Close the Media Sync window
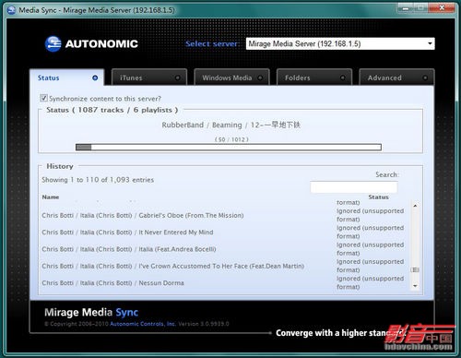This screenshot has height=358, width=461. click(442, 8)
